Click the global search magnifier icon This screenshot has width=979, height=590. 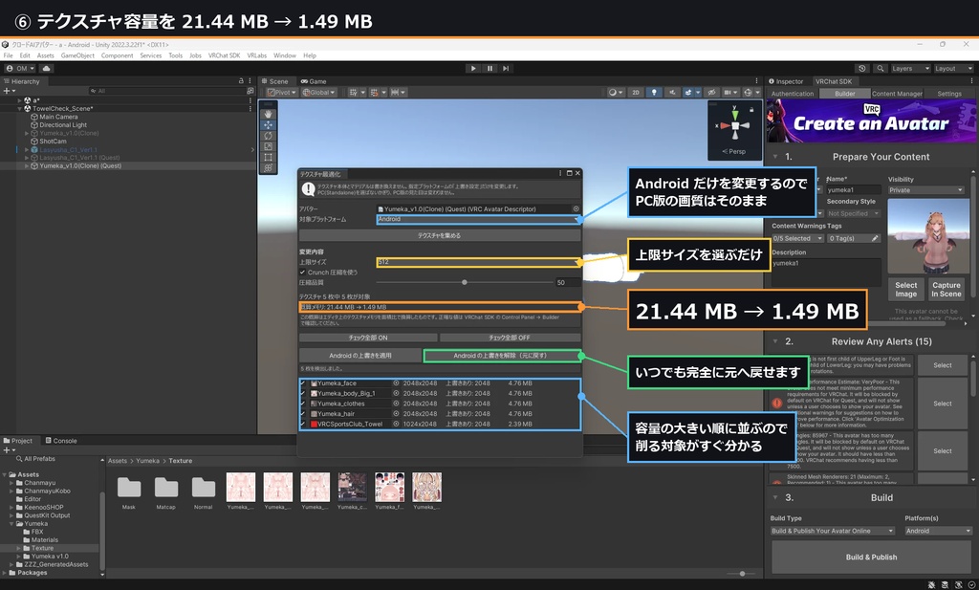coord(880,68)
